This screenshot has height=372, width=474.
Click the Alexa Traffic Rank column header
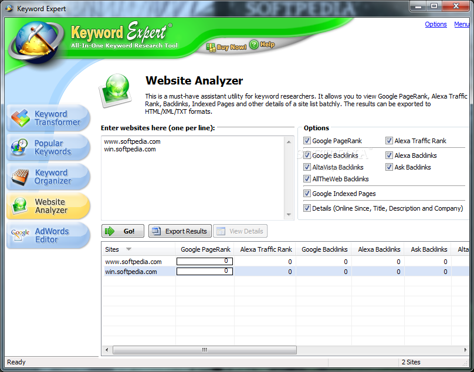click(x=266, y=249)
